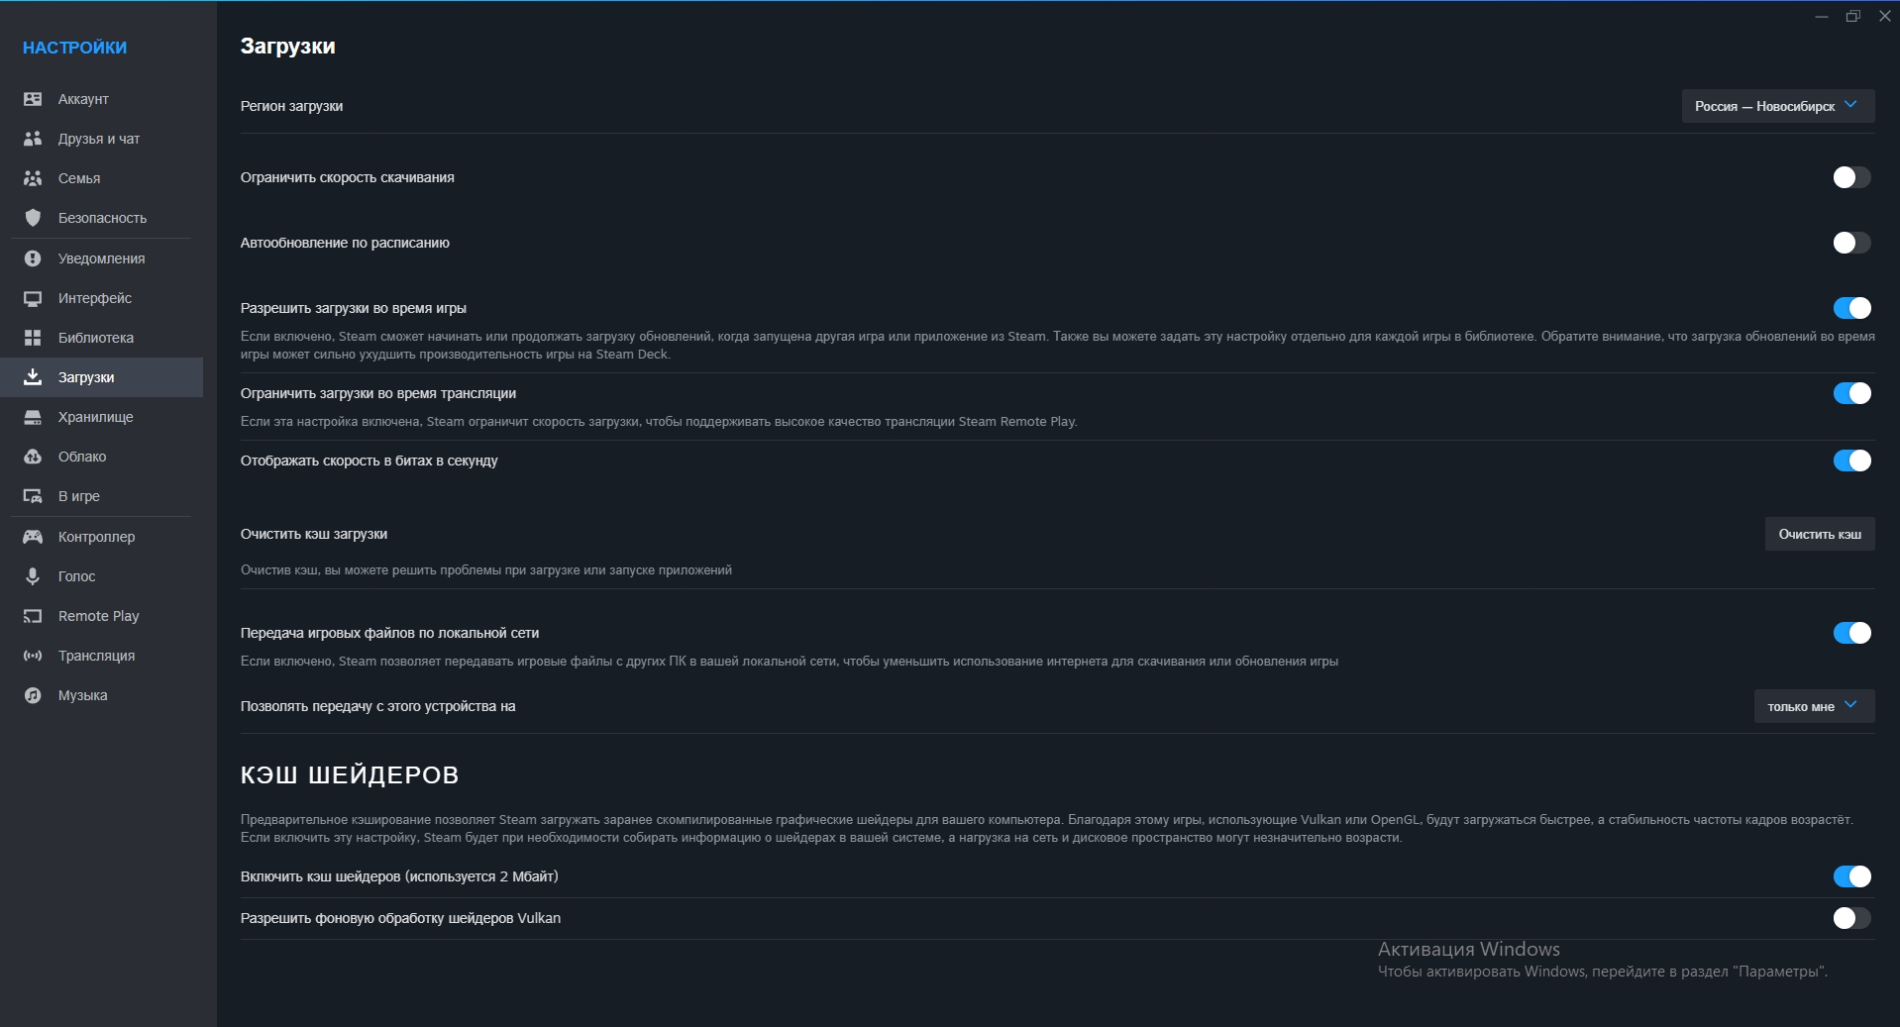Screen dimensions: 1900x1027
Task: Click the friends icon next to Друзья и чат
Action: 33,139
